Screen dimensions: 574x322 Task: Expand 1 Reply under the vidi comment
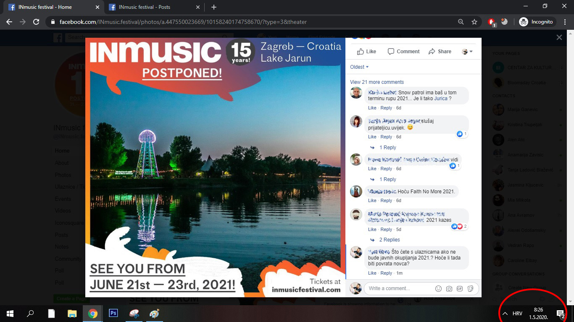tap(387, 179)
